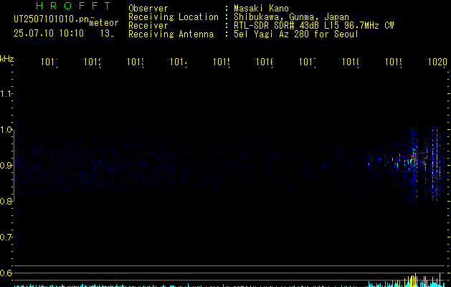This screenshot has height=287, width=451.
Task: Click the "Observer" label
Action: pos(148,9)
